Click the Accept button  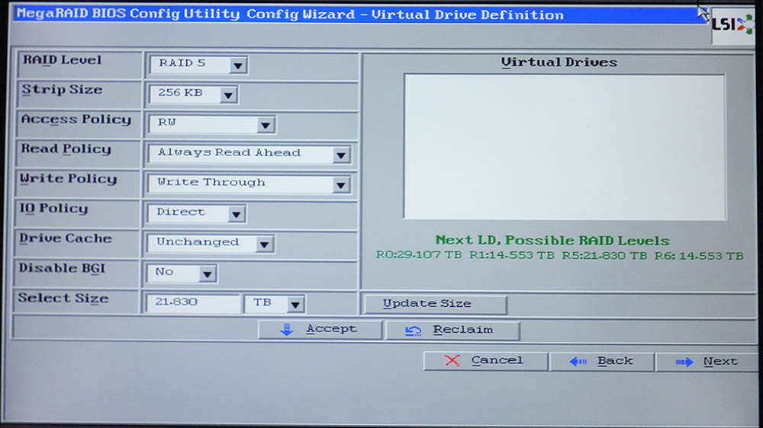tap(320, 330)
